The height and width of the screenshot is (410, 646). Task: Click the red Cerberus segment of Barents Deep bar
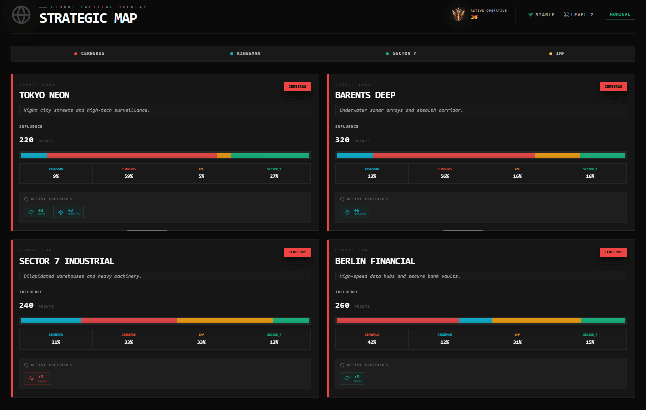pos(453,155)
